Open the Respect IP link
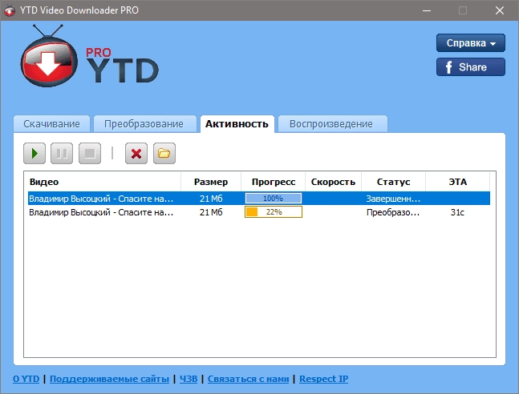 [324, 379]
